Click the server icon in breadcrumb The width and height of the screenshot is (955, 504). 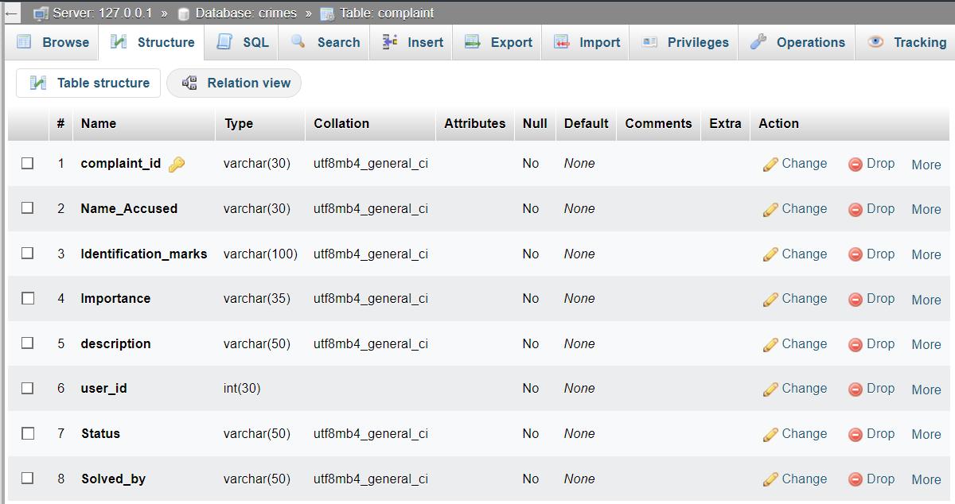[41, 14]
